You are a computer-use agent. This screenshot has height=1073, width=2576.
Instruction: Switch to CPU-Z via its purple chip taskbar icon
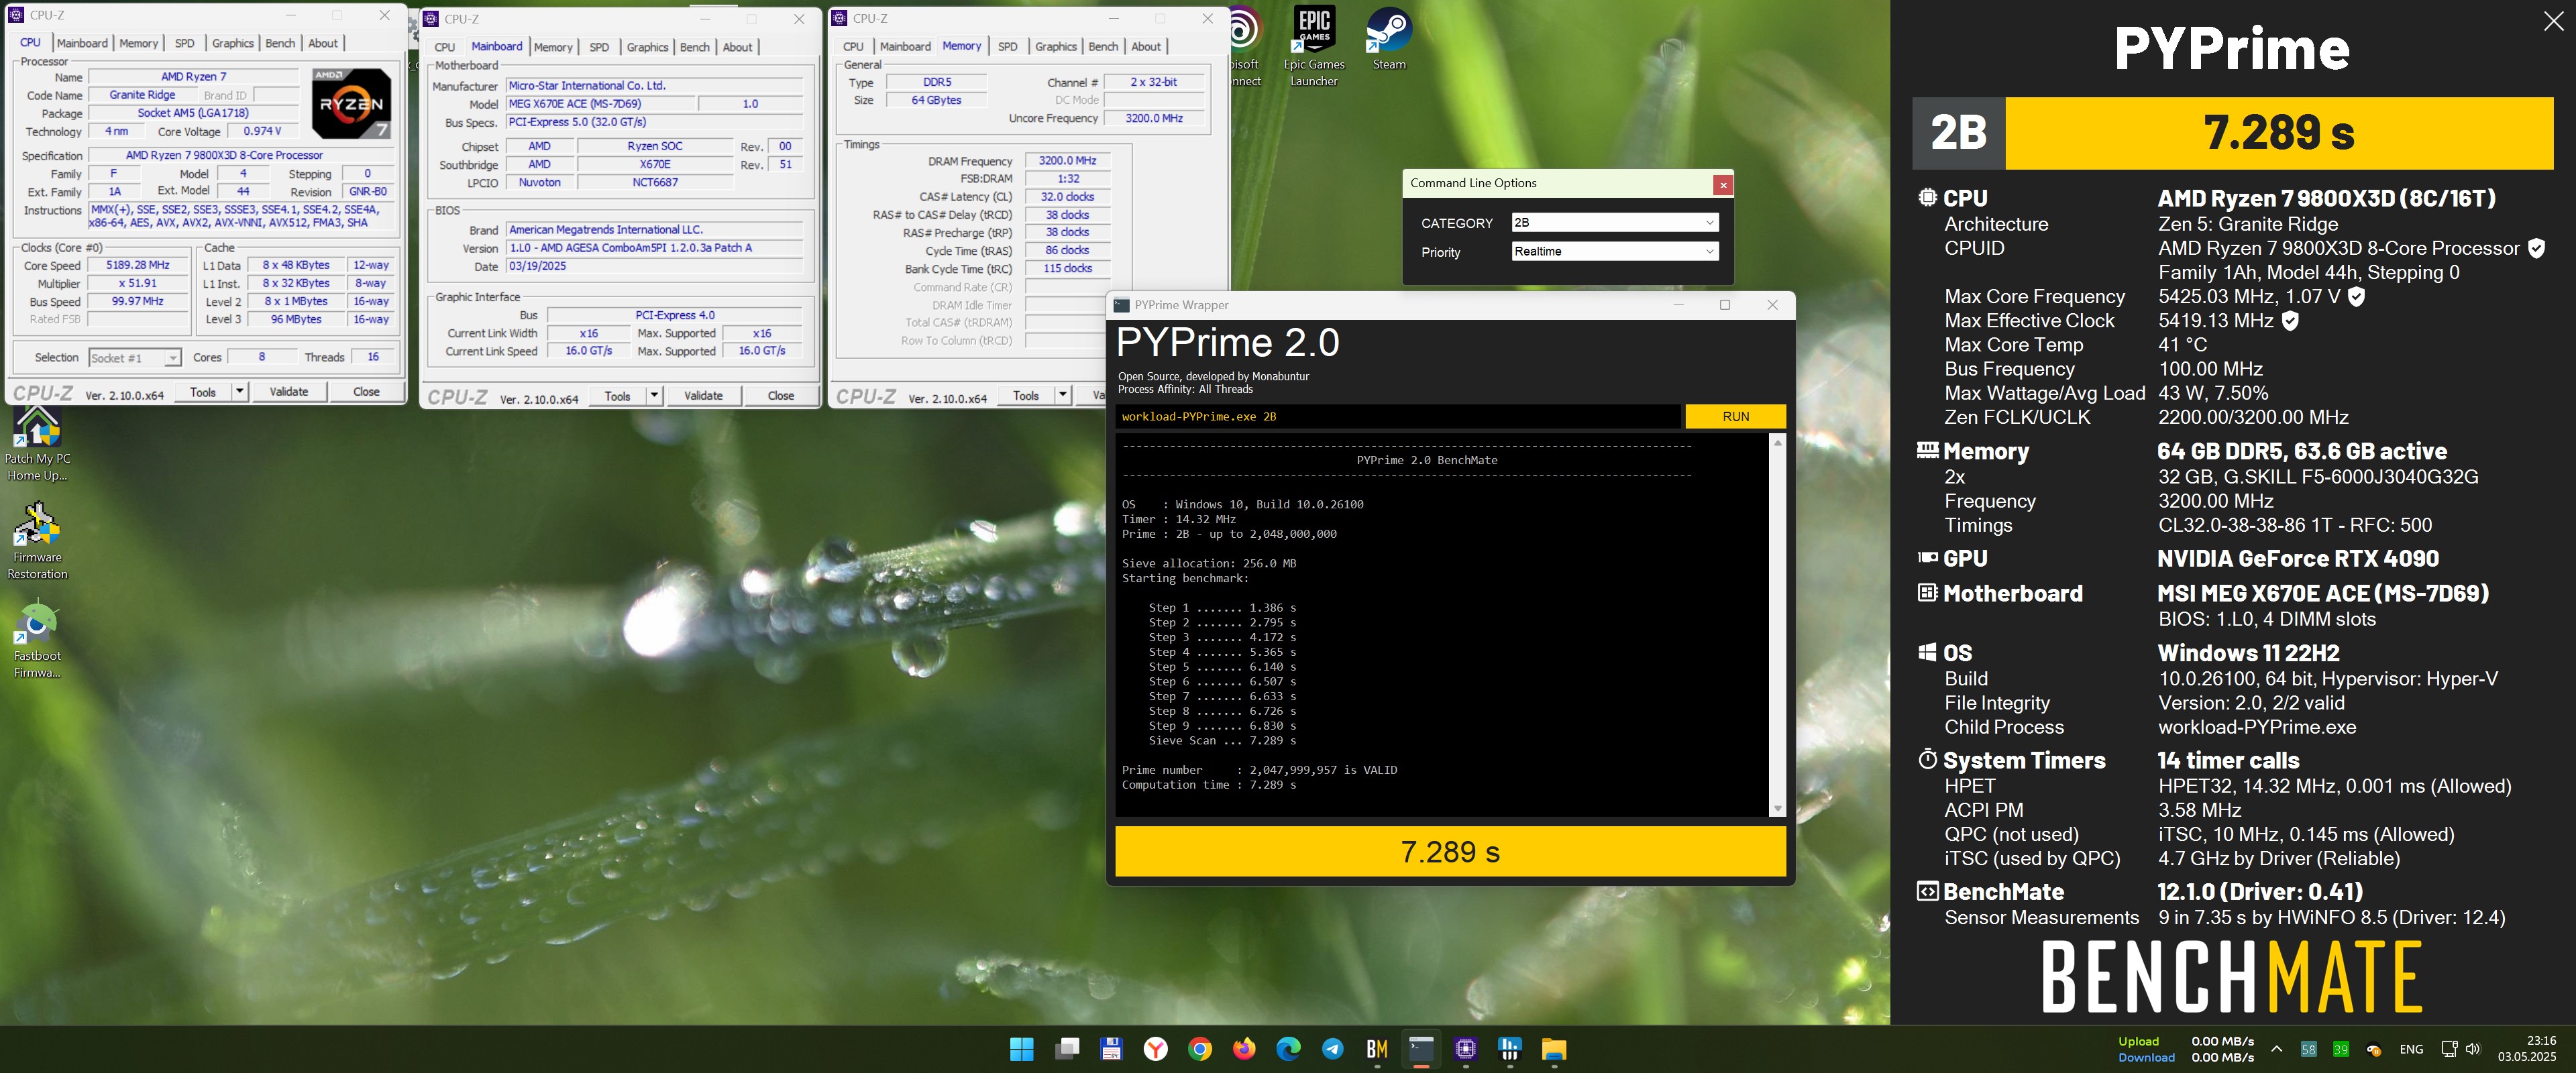coord(1465,1049)
